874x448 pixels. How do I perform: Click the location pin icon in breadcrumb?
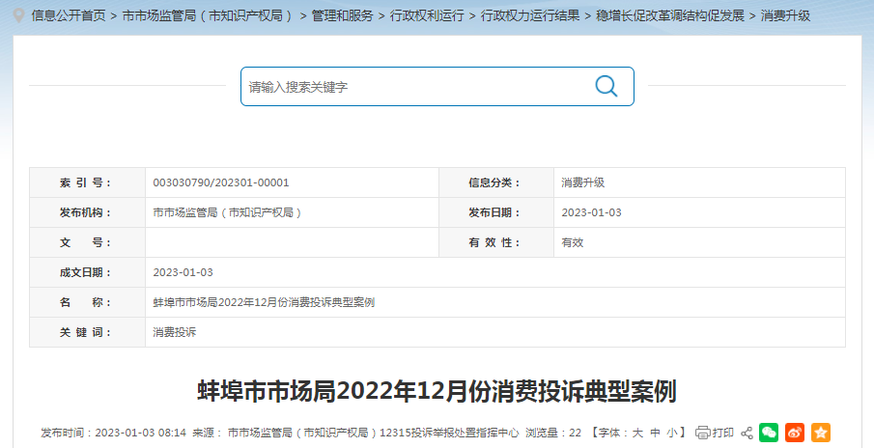(19, 16)
